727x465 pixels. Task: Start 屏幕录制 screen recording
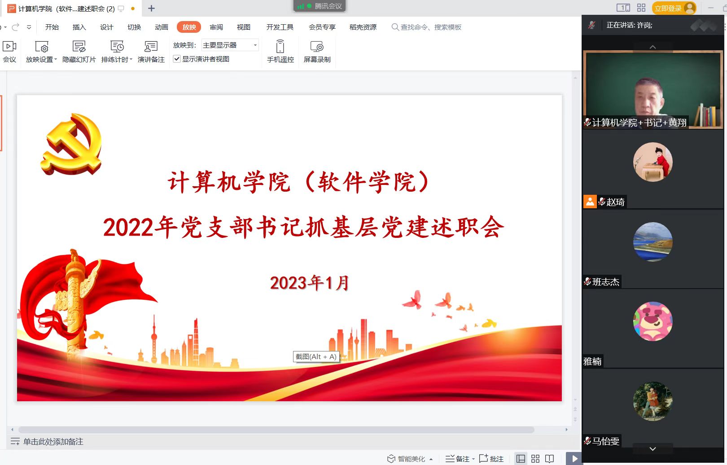317,47
